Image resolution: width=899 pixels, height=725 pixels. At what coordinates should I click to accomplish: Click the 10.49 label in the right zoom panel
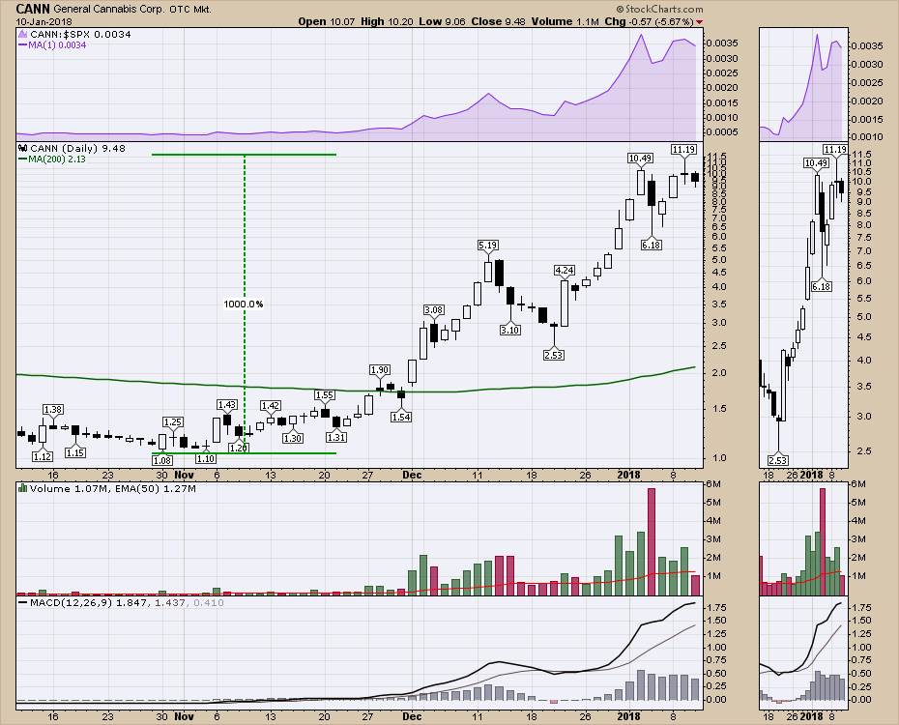tap(816, 163)
